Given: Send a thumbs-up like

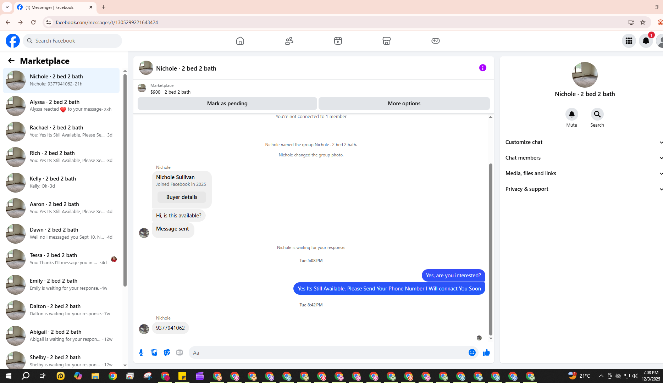Looking at the screenshot, I should (486, 353).
